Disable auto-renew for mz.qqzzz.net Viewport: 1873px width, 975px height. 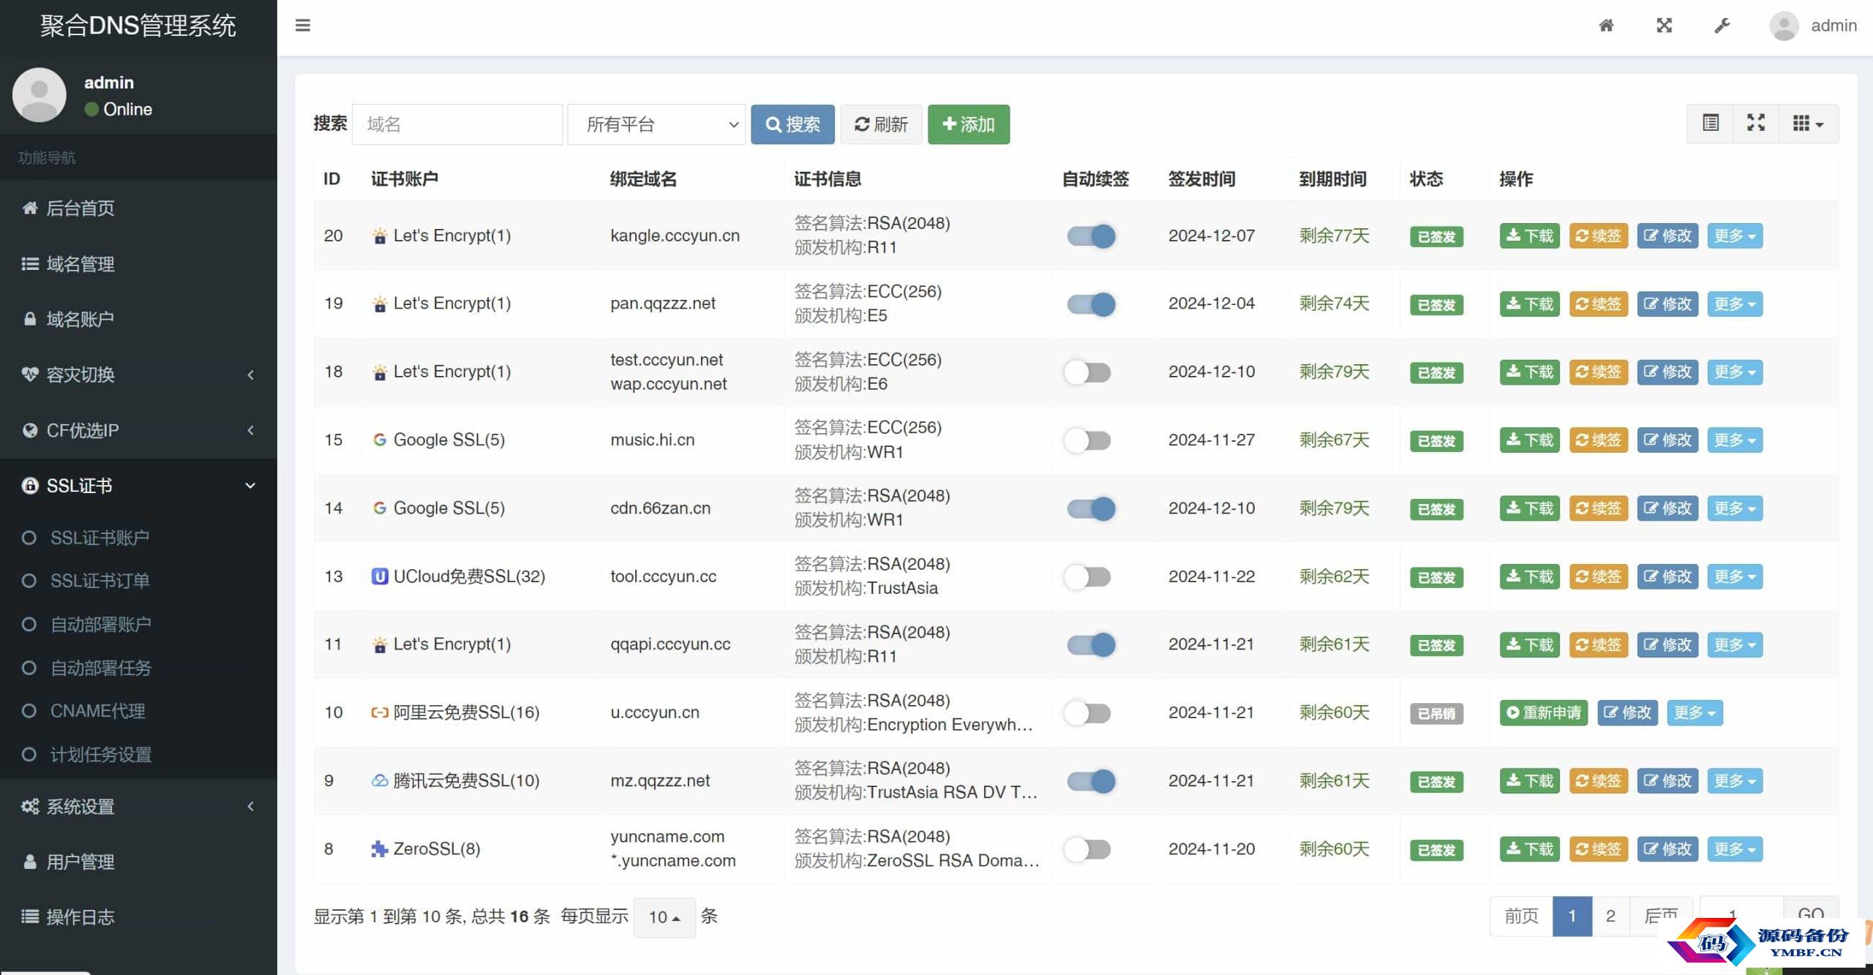tap(1090, 780)
